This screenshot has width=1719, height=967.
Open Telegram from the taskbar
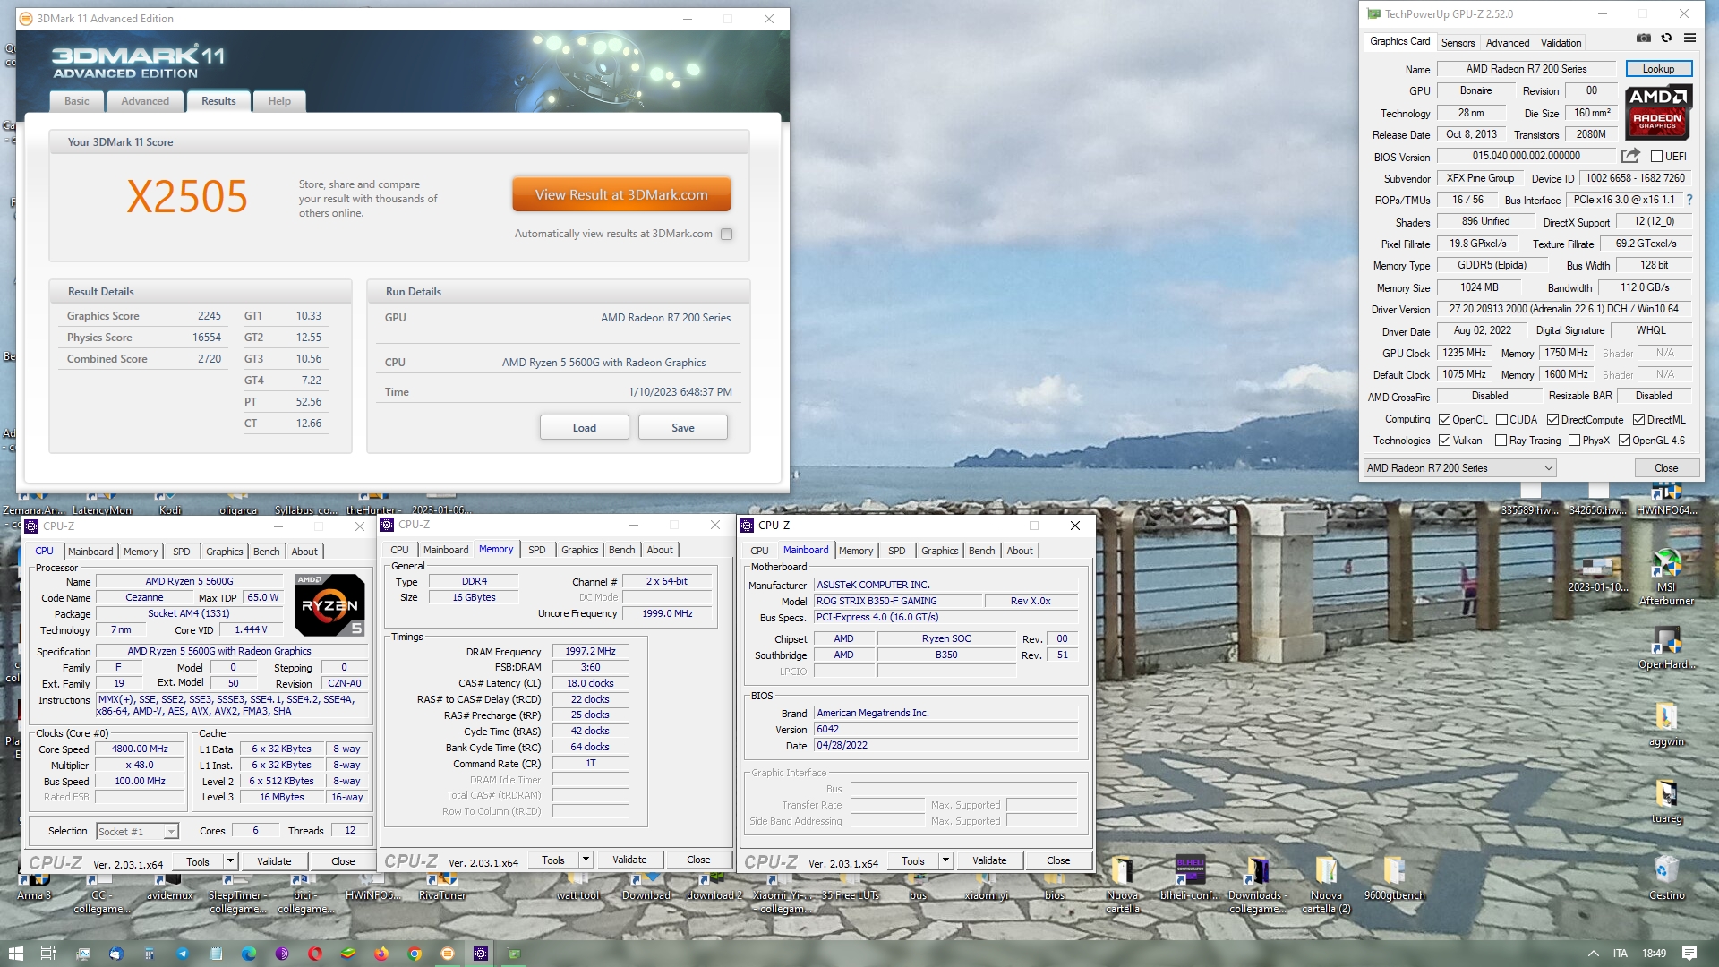[183, 954]
